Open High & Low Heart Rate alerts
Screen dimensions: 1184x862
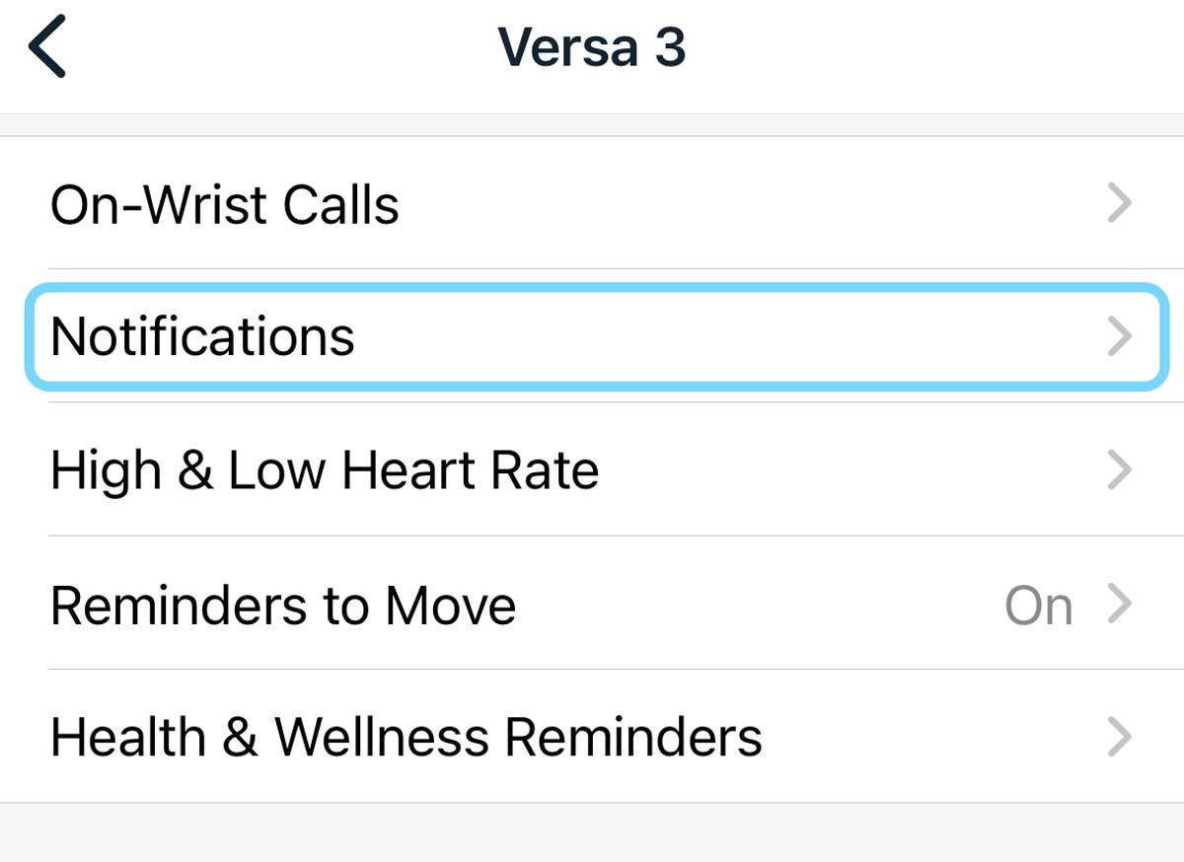pyautogui.click(x=592, y=469)
